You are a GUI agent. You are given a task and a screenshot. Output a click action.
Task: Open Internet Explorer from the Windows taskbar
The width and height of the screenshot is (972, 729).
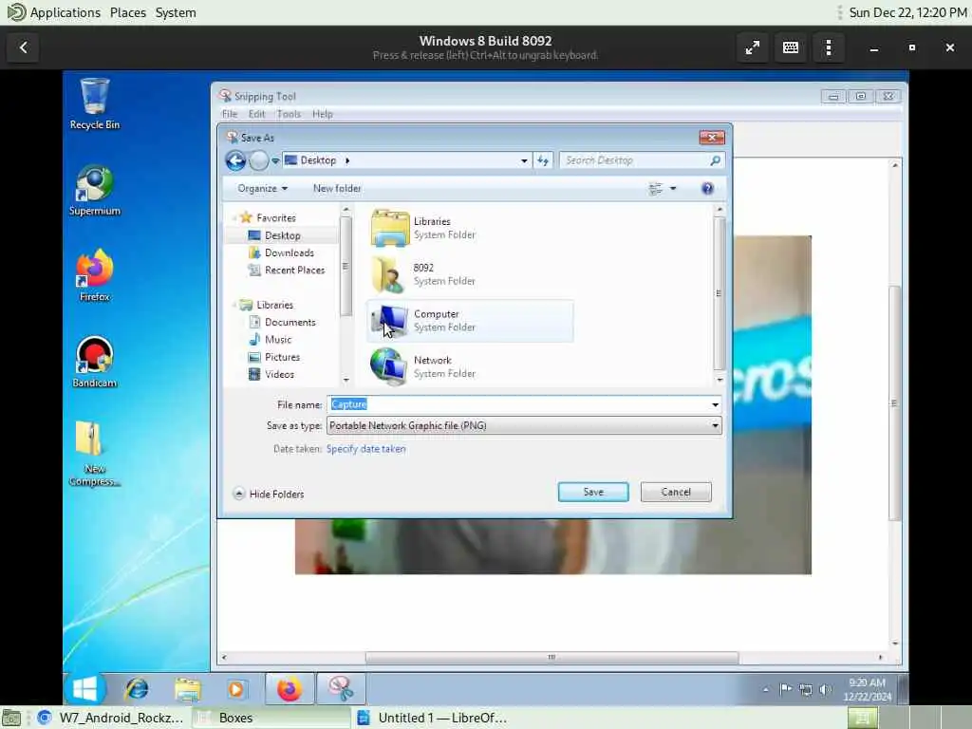click(137, 689)
